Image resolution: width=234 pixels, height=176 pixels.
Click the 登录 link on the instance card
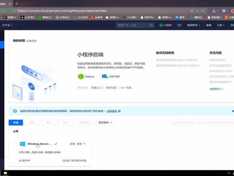pos(72,144)
